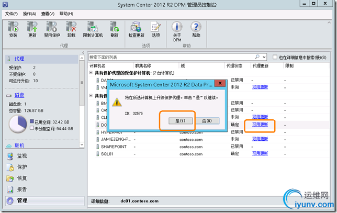337x213 pixels.
Task: Confirm upgrade with the 是(Y) button
Action: 181,121
